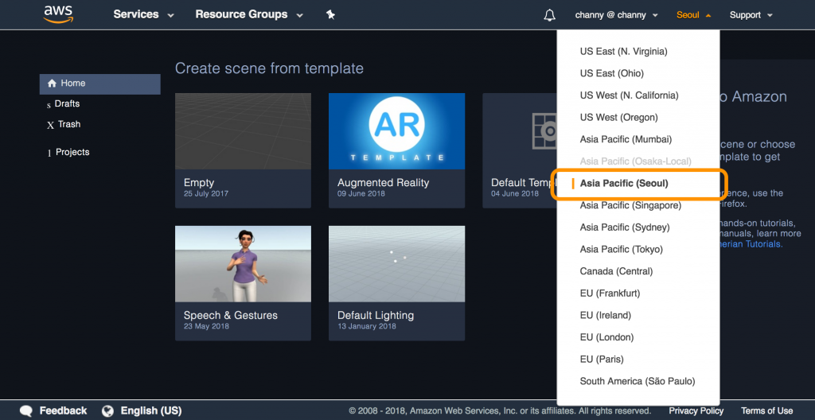Open the Privacy Policy link
The width and height of the screenshot is (815, 420).
point(696,410)
